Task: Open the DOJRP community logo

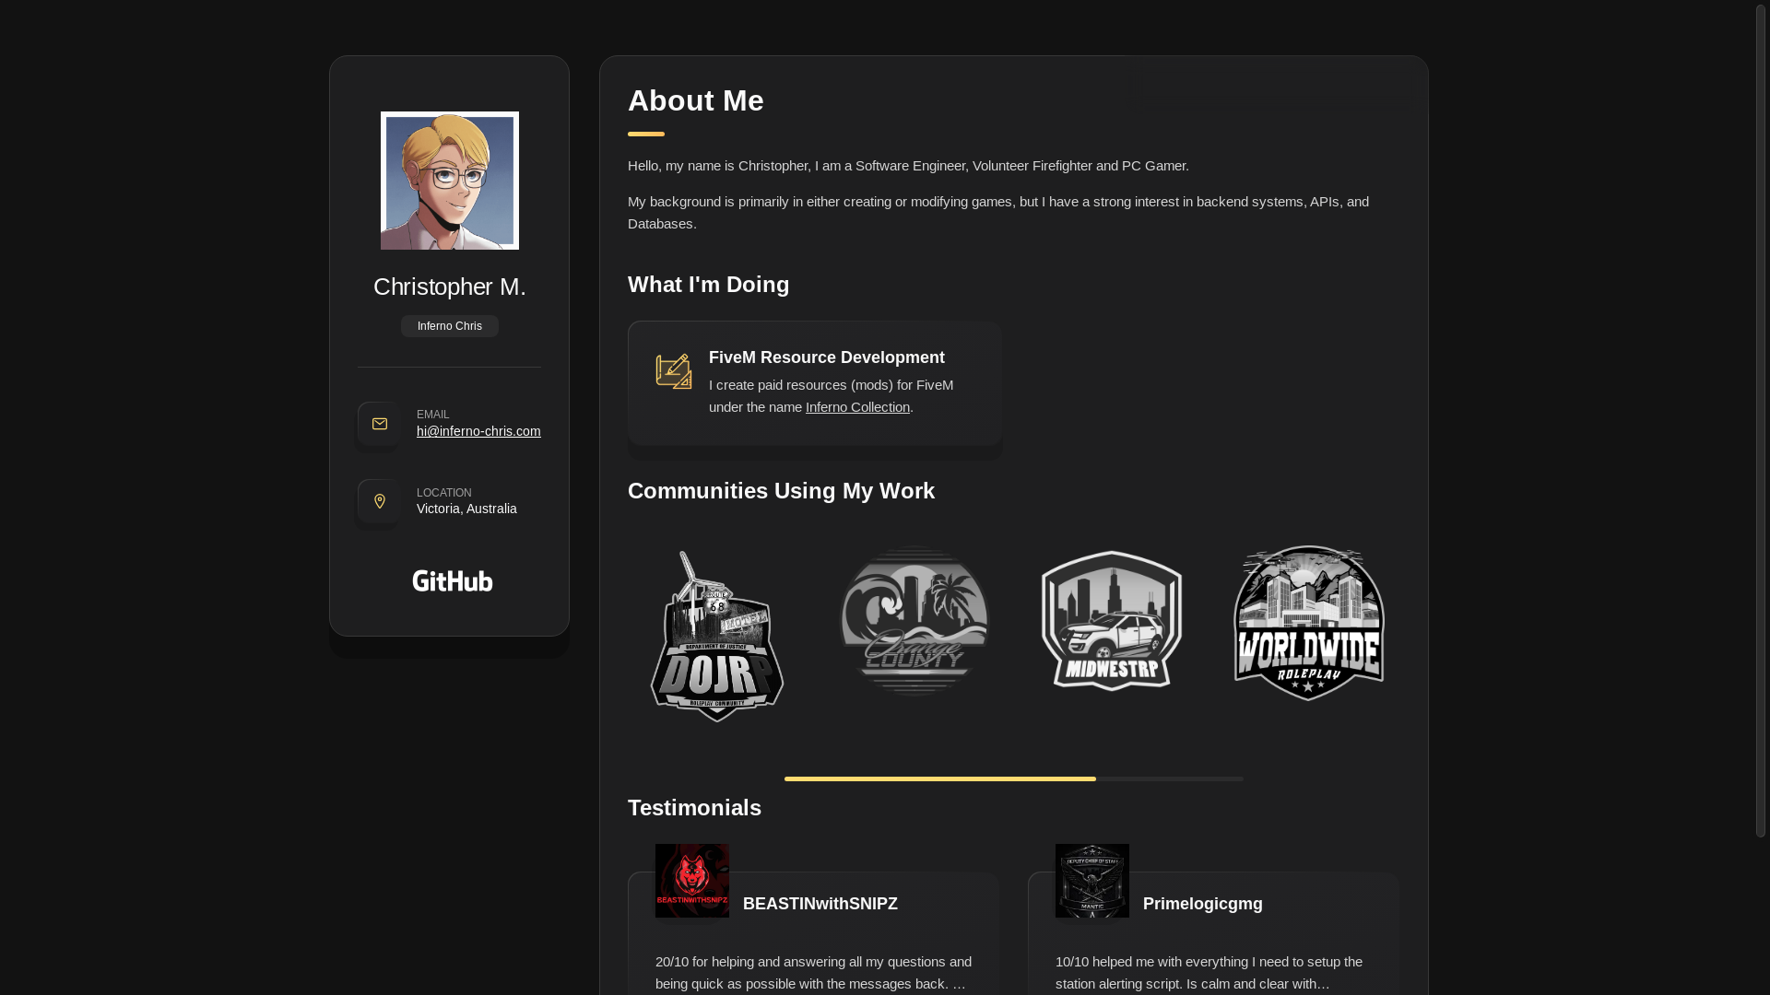Action: tap(717, 636)
